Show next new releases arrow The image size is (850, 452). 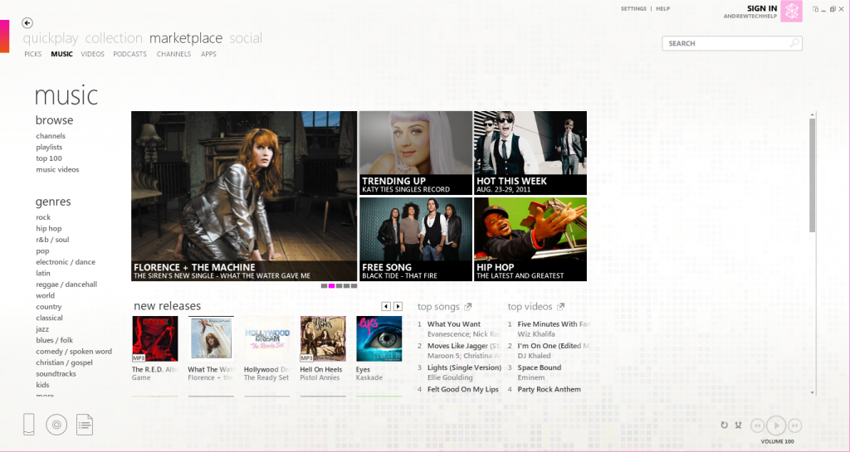pyautogui.click(x=398, y=306)
